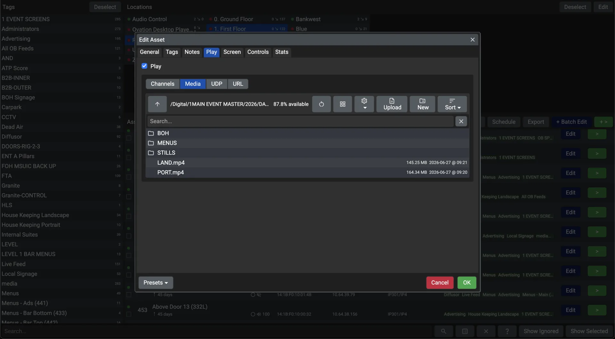Open the Screen tab
The height and width of the screenshot is (339, 615).
232,52
